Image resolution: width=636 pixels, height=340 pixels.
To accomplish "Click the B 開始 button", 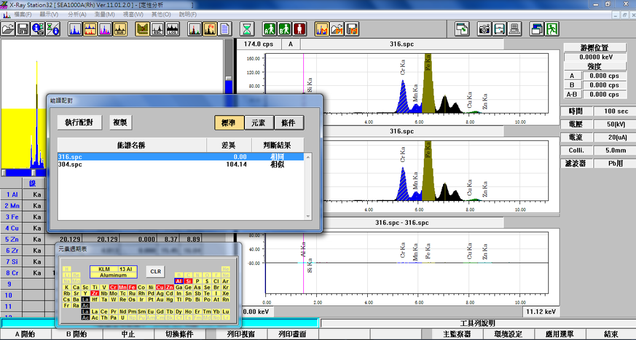I will coord(77,334).
